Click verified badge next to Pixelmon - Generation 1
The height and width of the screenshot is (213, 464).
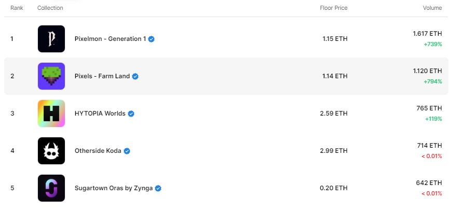coord(151,39)
